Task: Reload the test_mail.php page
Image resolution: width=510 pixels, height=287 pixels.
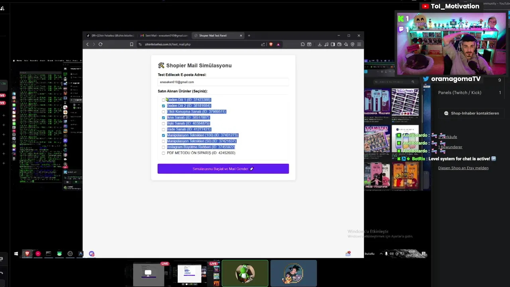Action: coord(100,44)
